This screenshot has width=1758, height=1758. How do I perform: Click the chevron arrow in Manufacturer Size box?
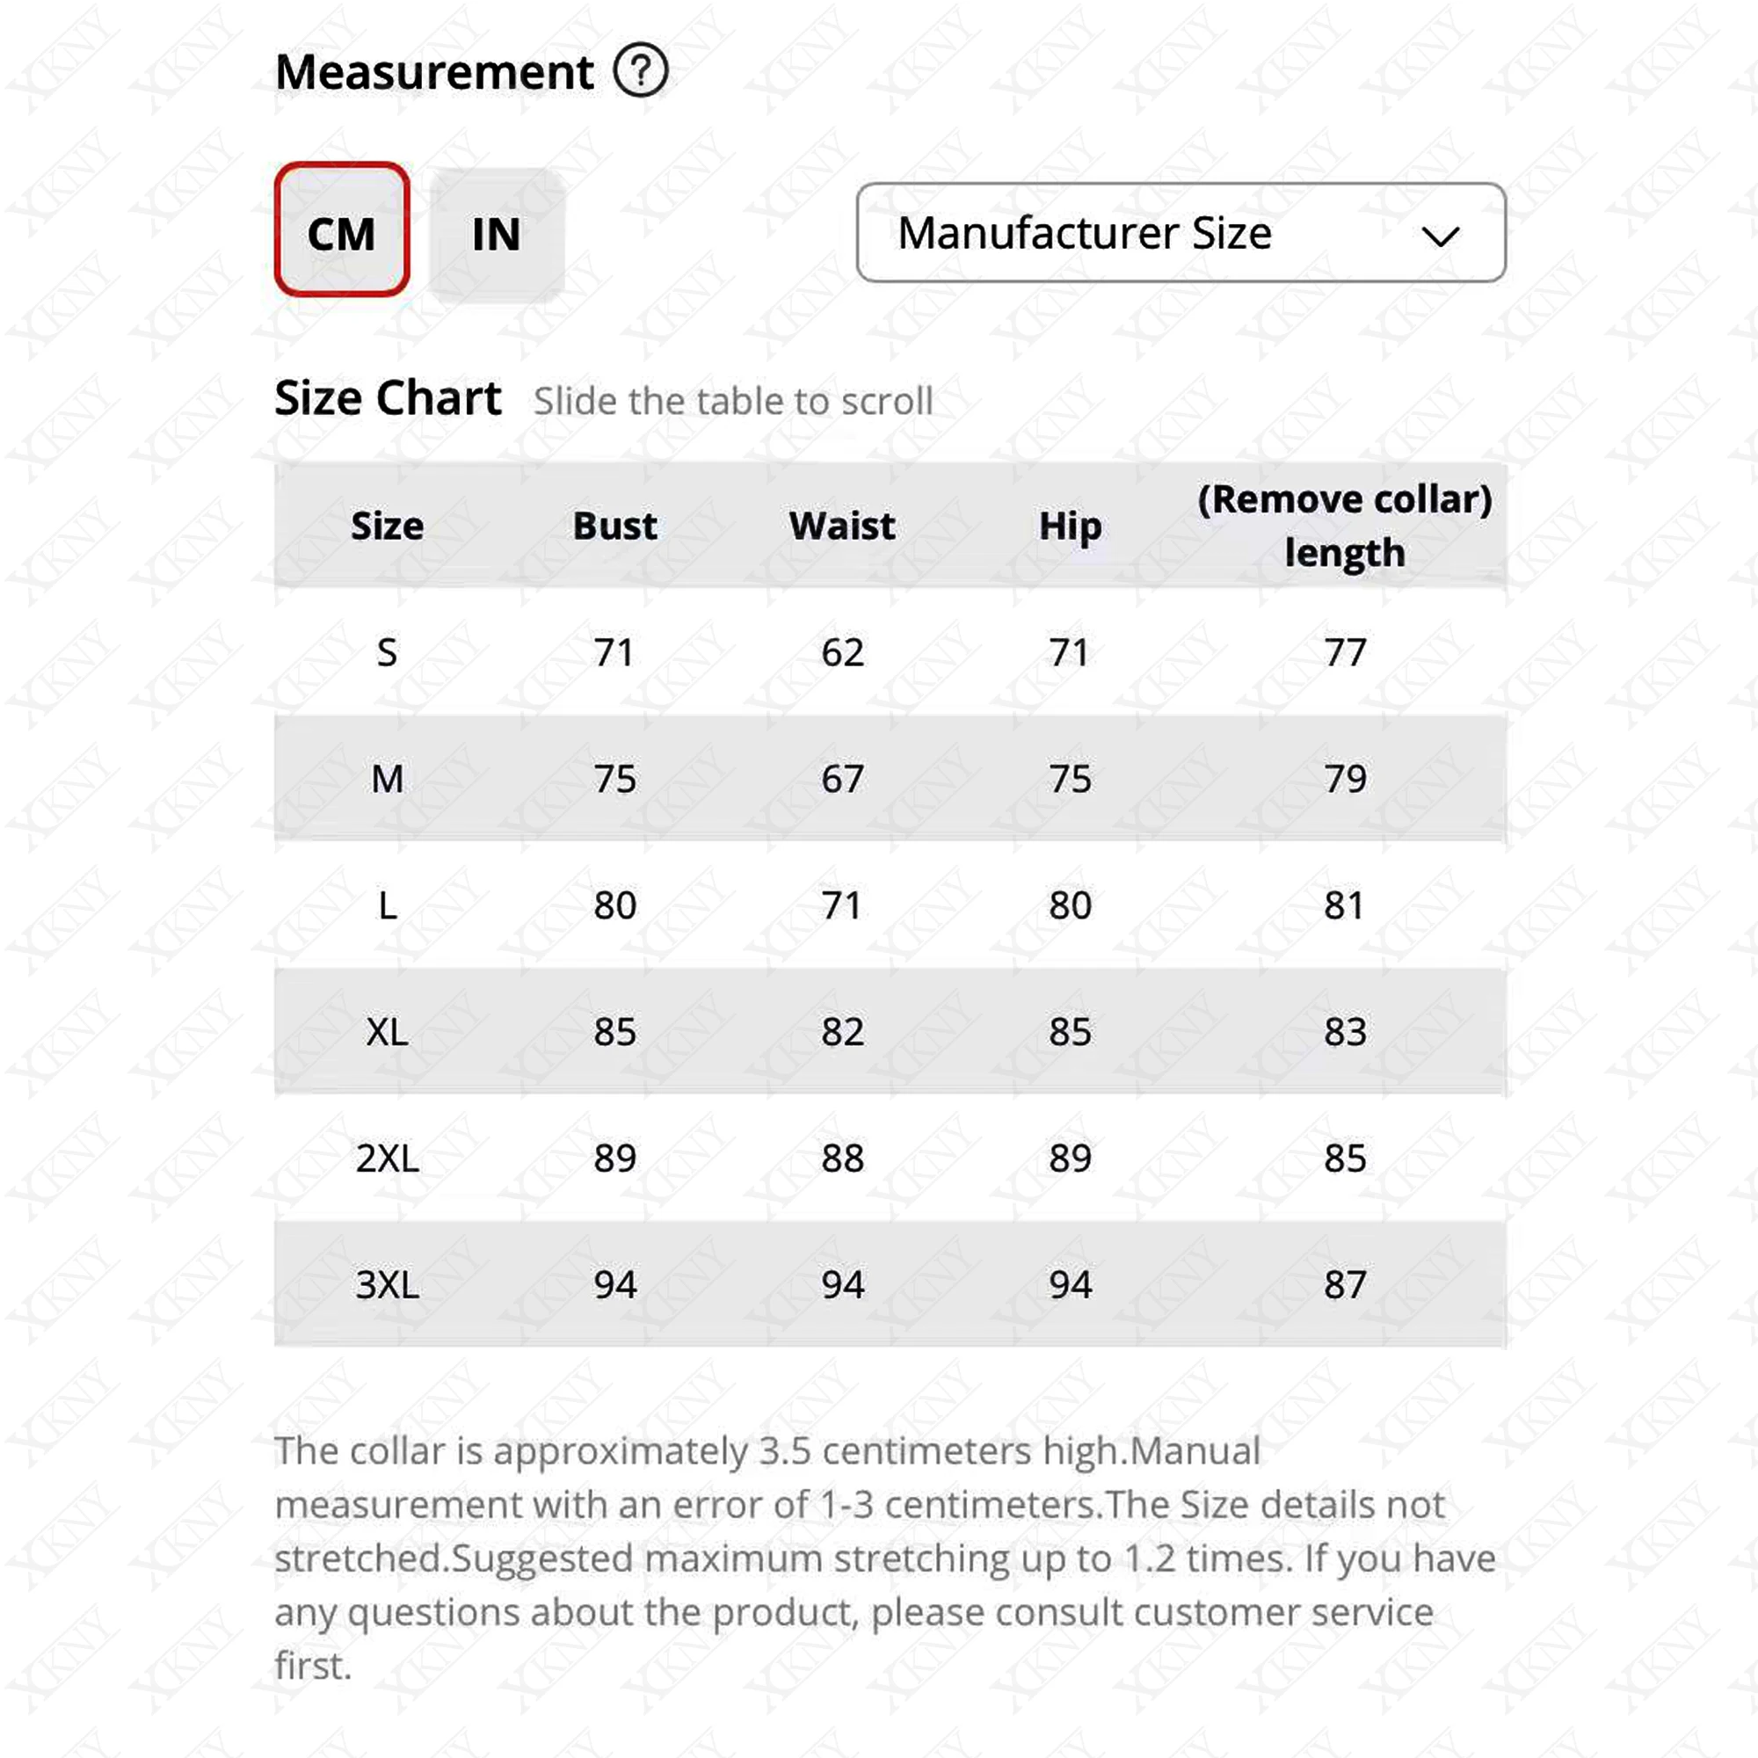1441,237
